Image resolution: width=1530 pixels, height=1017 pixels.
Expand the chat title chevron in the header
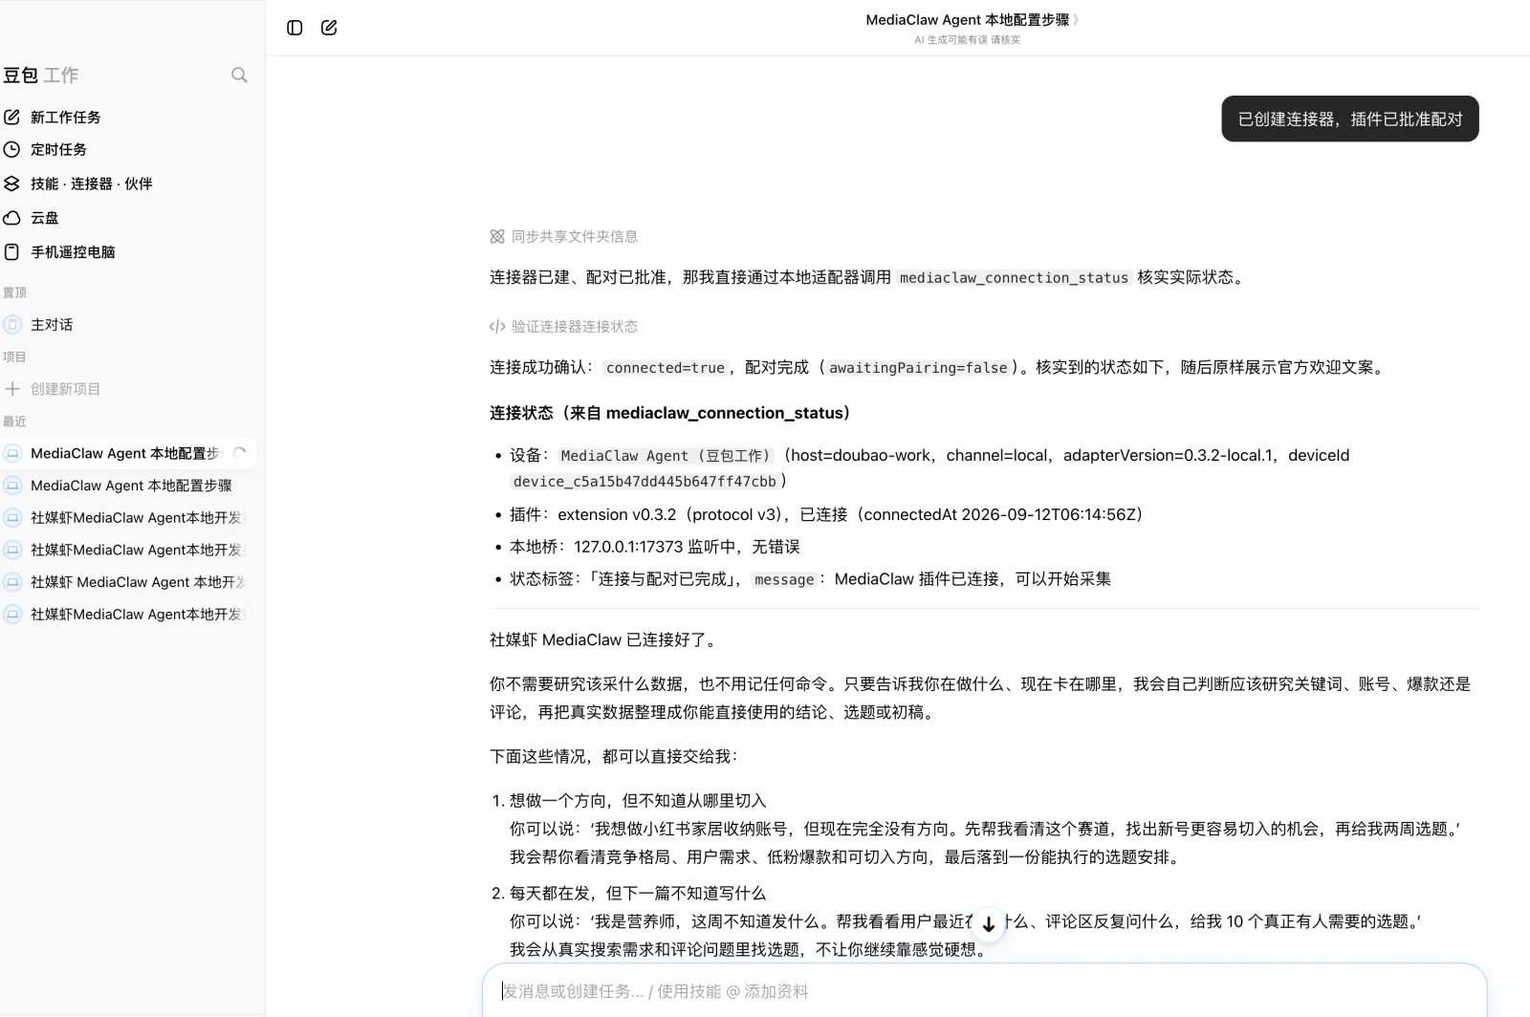(1076, 19)
